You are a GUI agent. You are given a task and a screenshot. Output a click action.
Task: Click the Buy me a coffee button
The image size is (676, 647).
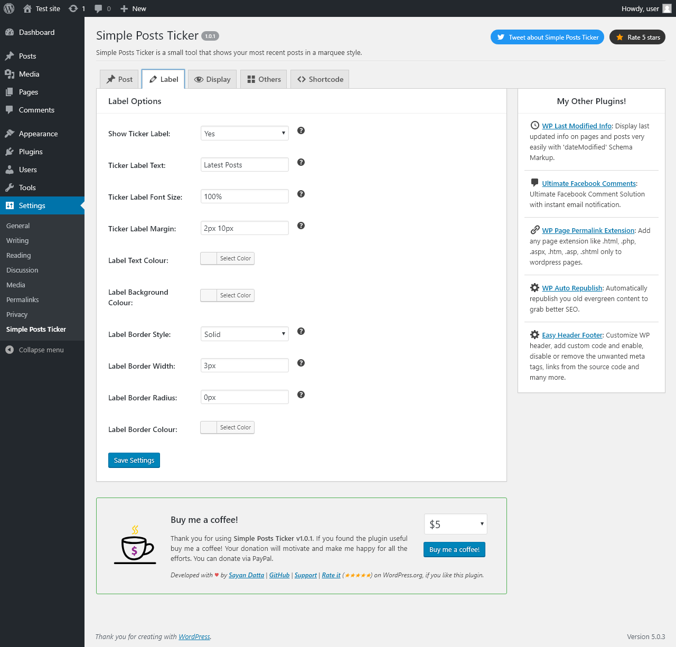[x=454, y=549]
